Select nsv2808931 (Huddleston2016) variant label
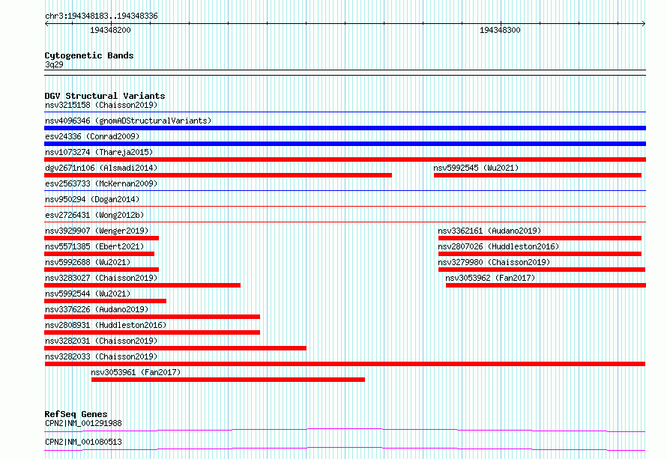The image size is (667, 459). click(106, 325)
